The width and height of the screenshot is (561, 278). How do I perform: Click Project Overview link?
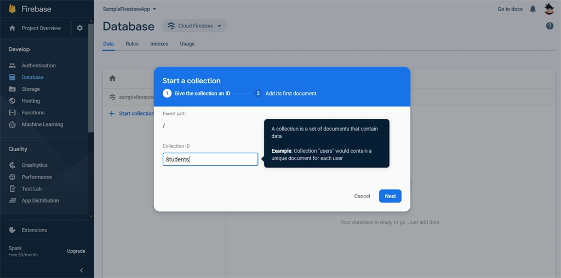tap(41, 28)
